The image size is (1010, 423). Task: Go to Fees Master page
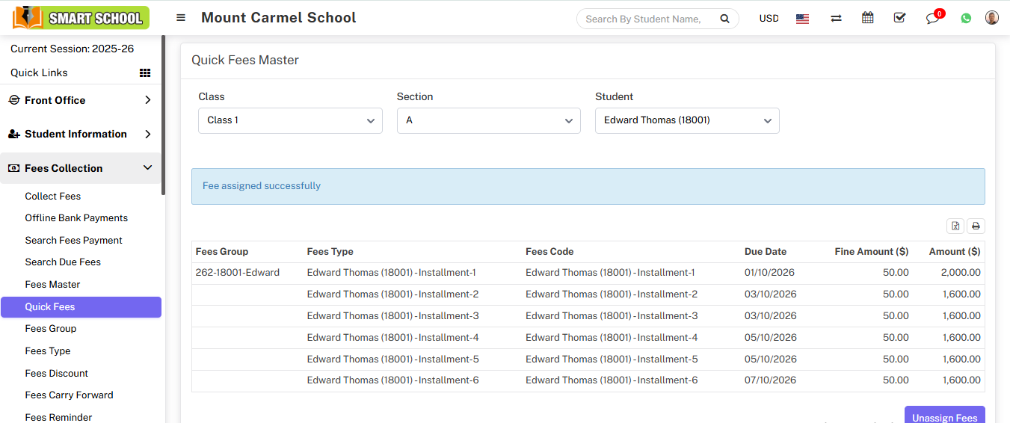click(52, 284)
